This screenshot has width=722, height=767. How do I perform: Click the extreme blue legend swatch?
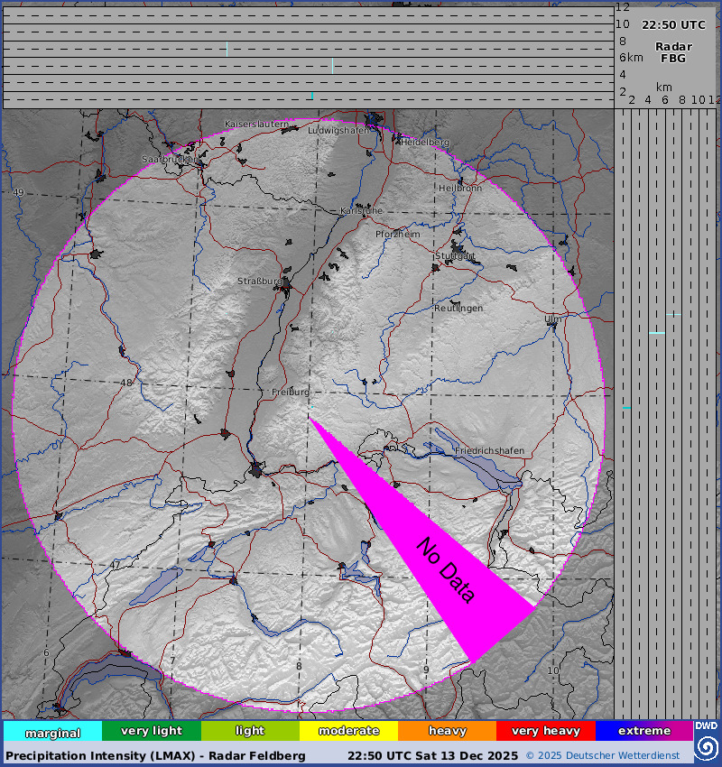[643, 731]
